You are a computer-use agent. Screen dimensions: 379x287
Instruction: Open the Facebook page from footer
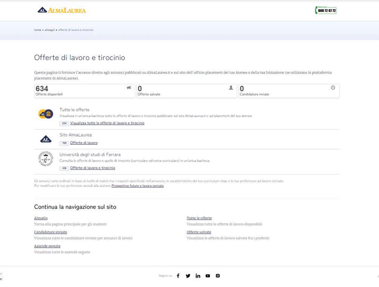[178, 276]
